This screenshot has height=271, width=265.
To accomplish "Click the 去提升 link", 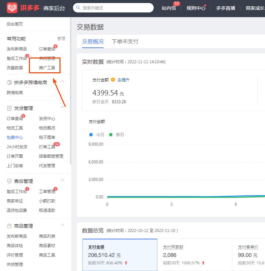I will pyautogui.click(x=123, y=80).
